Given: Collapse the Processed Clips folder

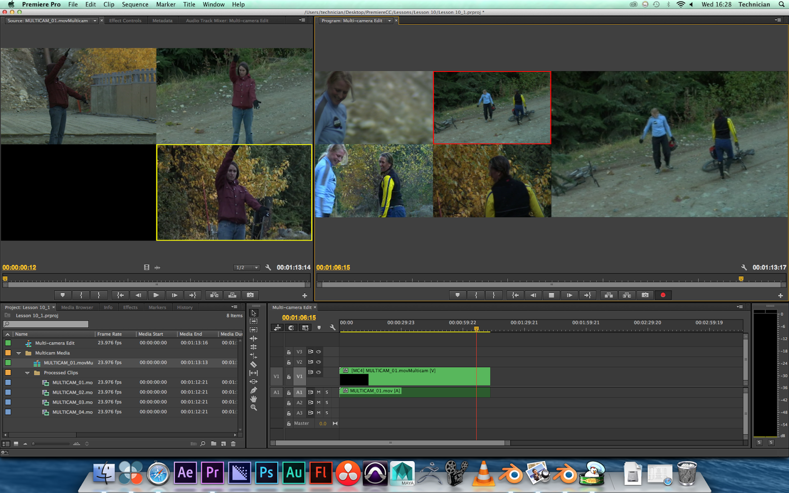Looking at the screenshot, I should point(28,373).
